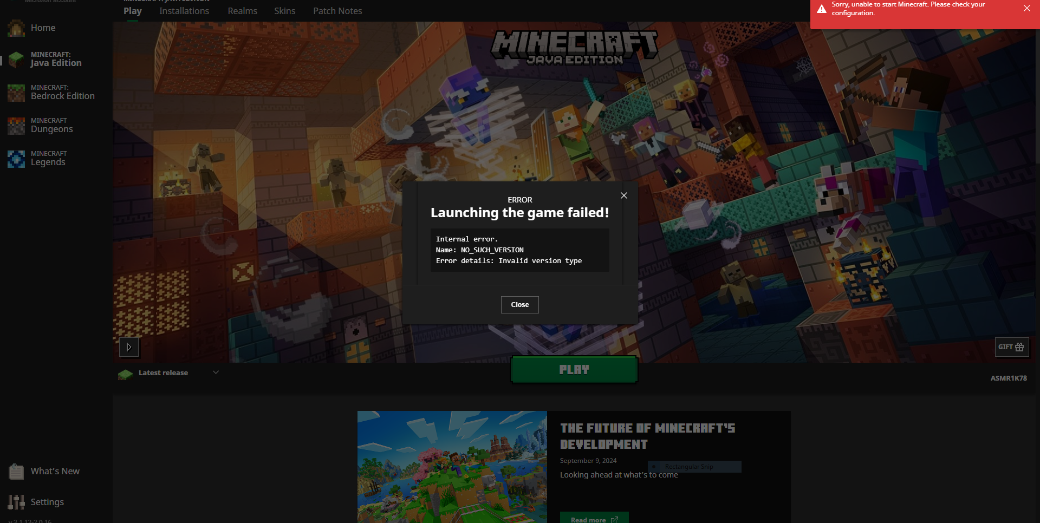Open Settings label in sidebar

tap(47, 502)
